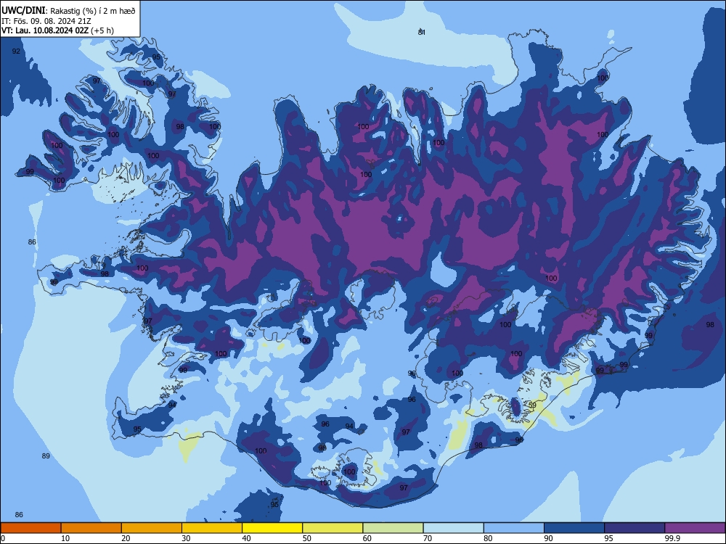The image size is (726, 544).
Task: Click legend tick label '0'
Action: (3, 538)
